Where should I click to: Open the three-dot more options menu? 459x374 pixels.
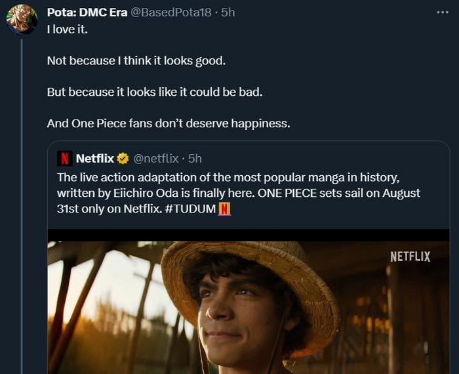click(x=443, y=13)
